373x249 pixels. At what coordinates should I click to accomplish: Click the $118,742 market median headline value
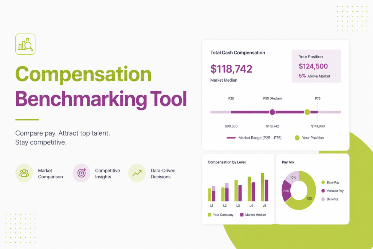(x=231, y=69)
